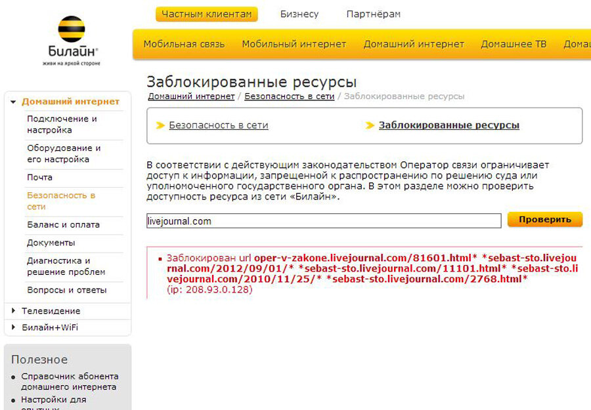This screenshot has height=410, width=591.
Task: Open Баланс и оплата in sidebar
Action: (63, 225)
